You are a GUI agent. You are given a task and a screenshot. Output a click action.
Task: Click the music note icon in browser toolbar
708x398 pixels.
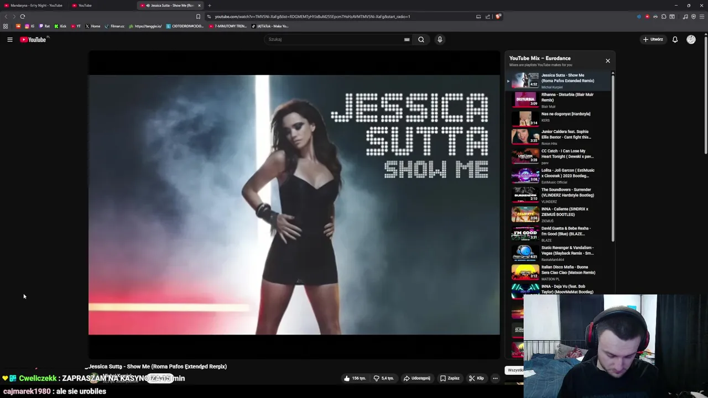[x=685, y=17]
